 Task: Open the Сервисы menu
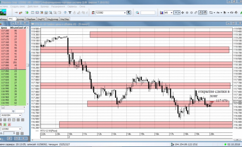[72, 6]
